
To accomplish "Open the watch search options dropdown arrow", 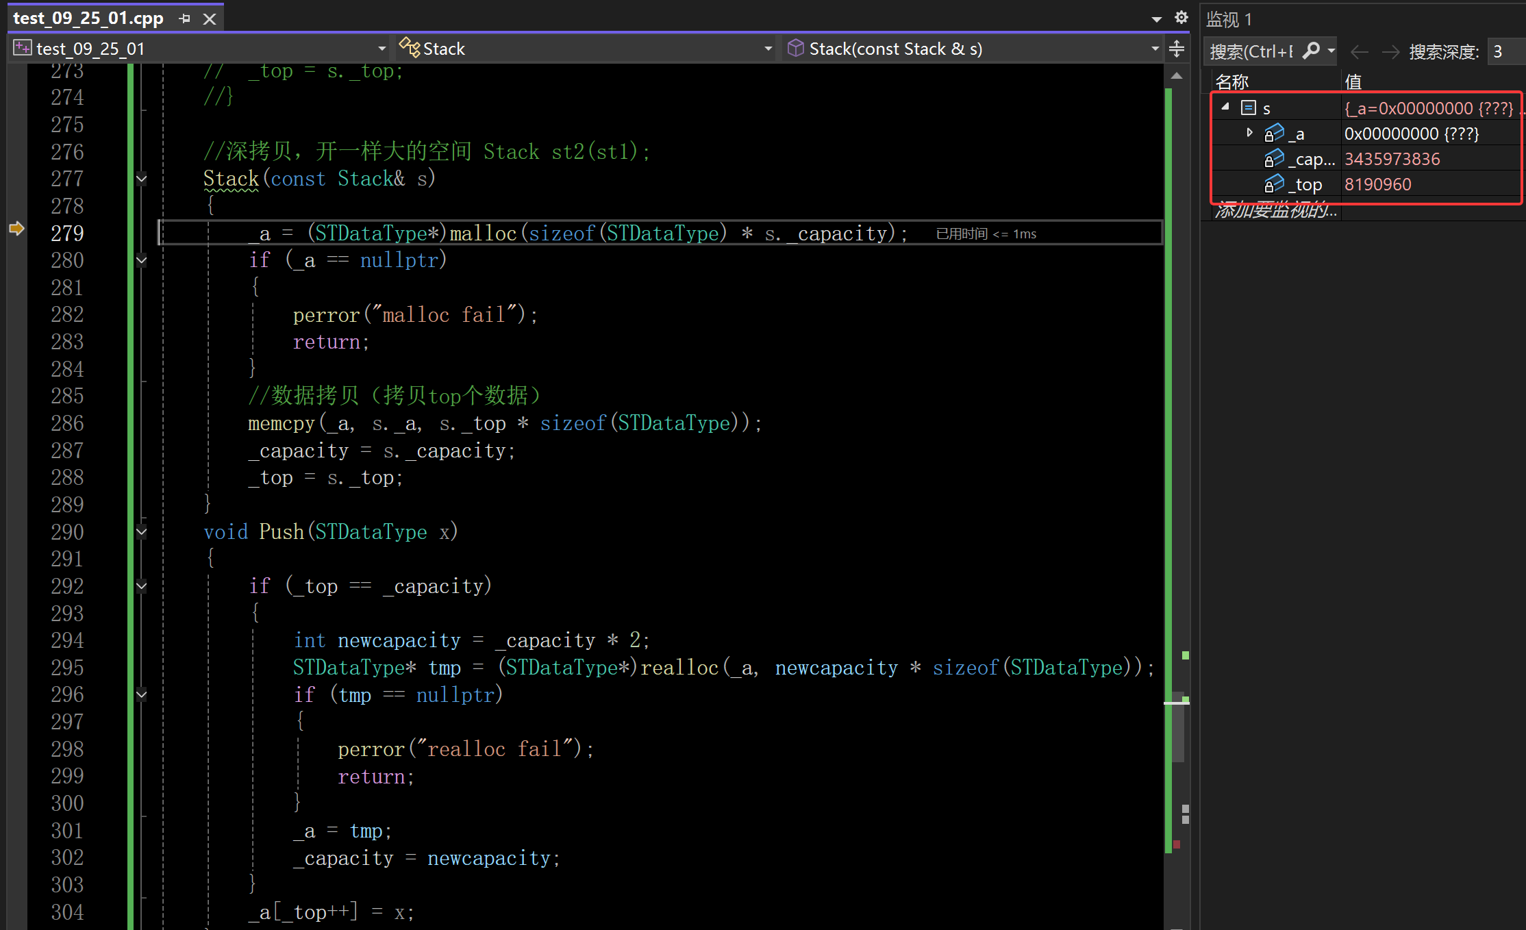I will (1331, 51).
